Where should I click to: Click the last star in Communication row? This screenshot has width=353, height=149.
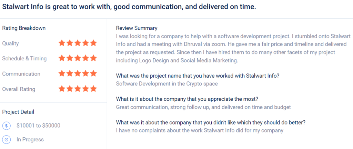click(93, 73)
